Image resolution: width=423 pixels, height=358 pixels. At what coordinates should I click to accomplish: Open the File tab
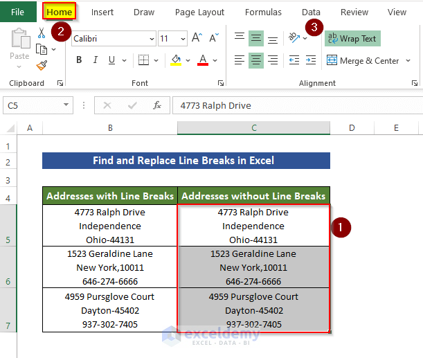[18, 12]
